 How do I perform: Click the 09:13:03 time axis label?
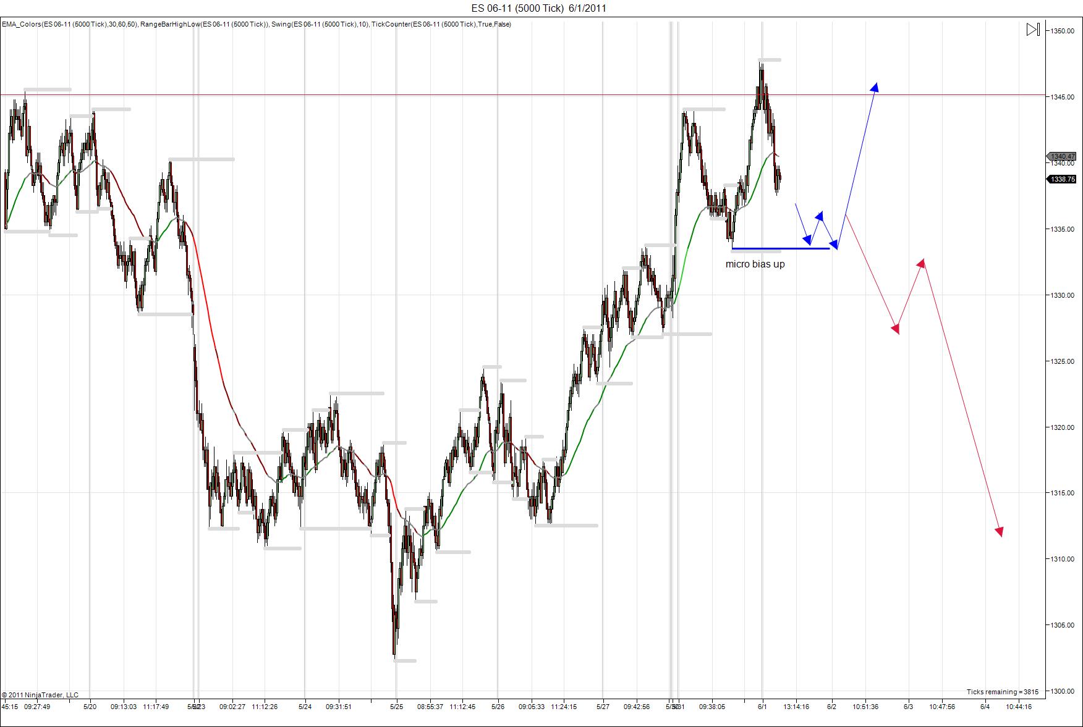pyautogui.click(x=124, y=707)
